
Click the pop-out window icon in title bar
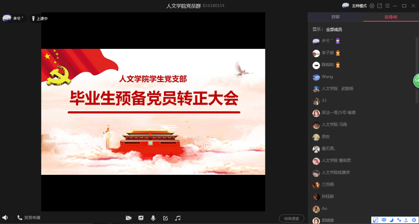coord(380,6)
